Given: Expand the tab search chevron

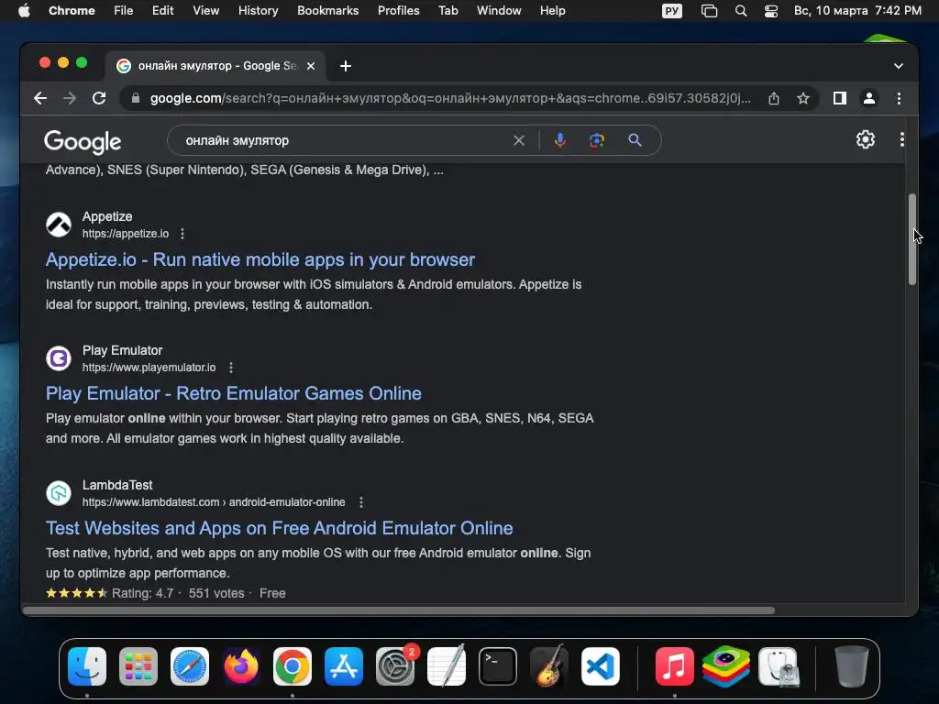Looking at the screenshot, I should 899,66.
